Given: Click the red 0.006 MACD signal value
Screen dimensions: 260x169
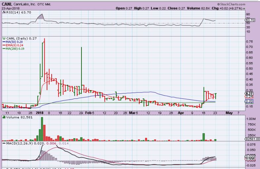Looking at the screenshot, I should click(51, 143).
